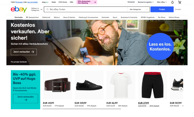Show next Hugo Boss items with right arrow
The height and width of the screenshot is (117, 194).
[x=181, y=89]
